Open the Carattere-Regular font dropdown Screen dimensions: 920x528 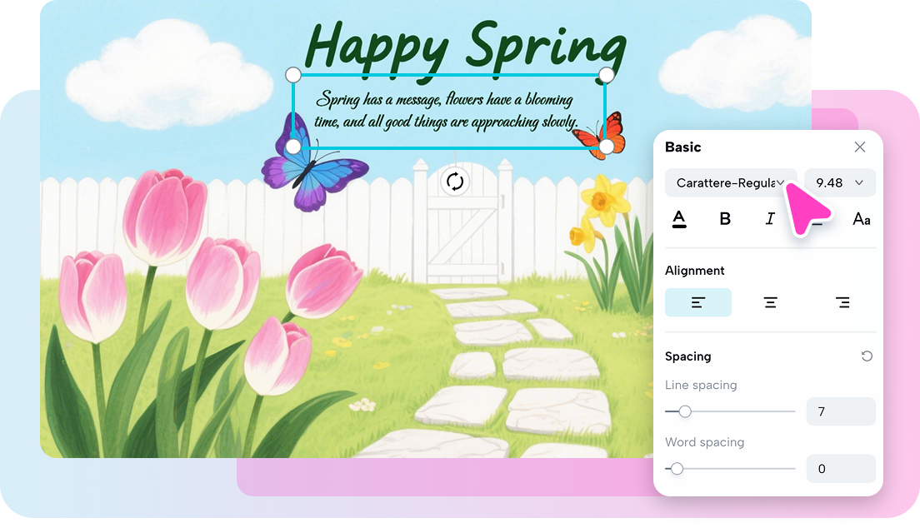click(730, 183)
